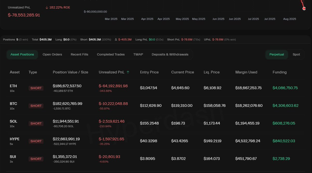Click ETH entry price $3,047.54
Screen dimensions: 312x173
coord(148,88)
